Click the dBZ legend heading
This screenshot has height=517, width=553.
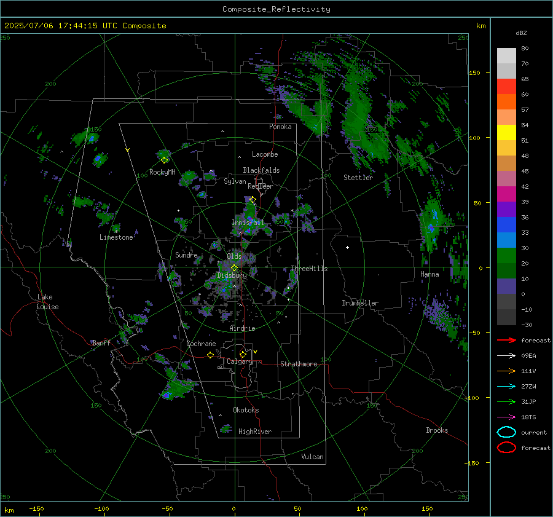point(521,33)
